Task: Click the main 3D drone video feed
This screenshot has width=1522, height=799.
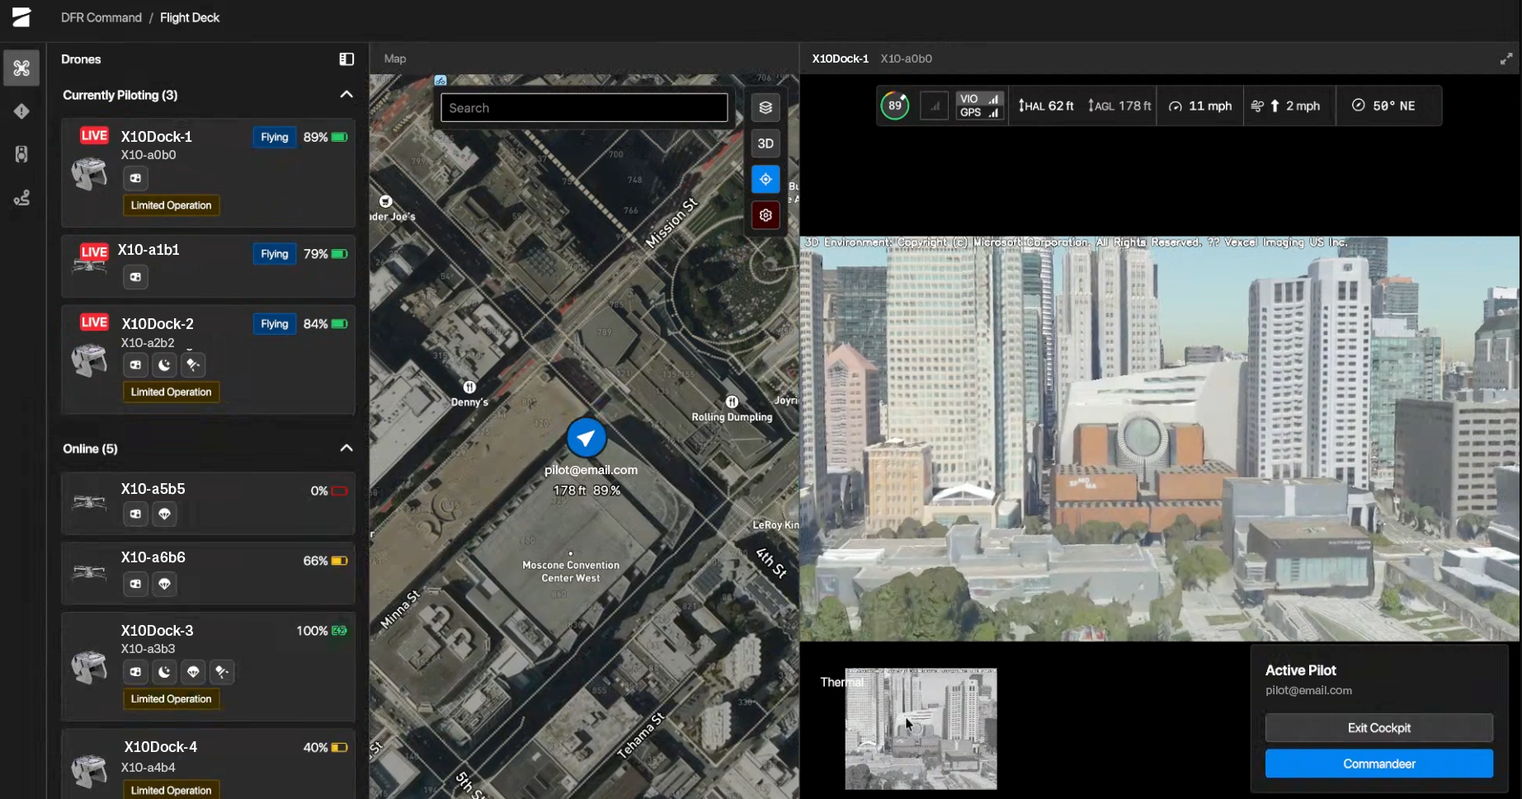Action: [x=1160, y=439]
